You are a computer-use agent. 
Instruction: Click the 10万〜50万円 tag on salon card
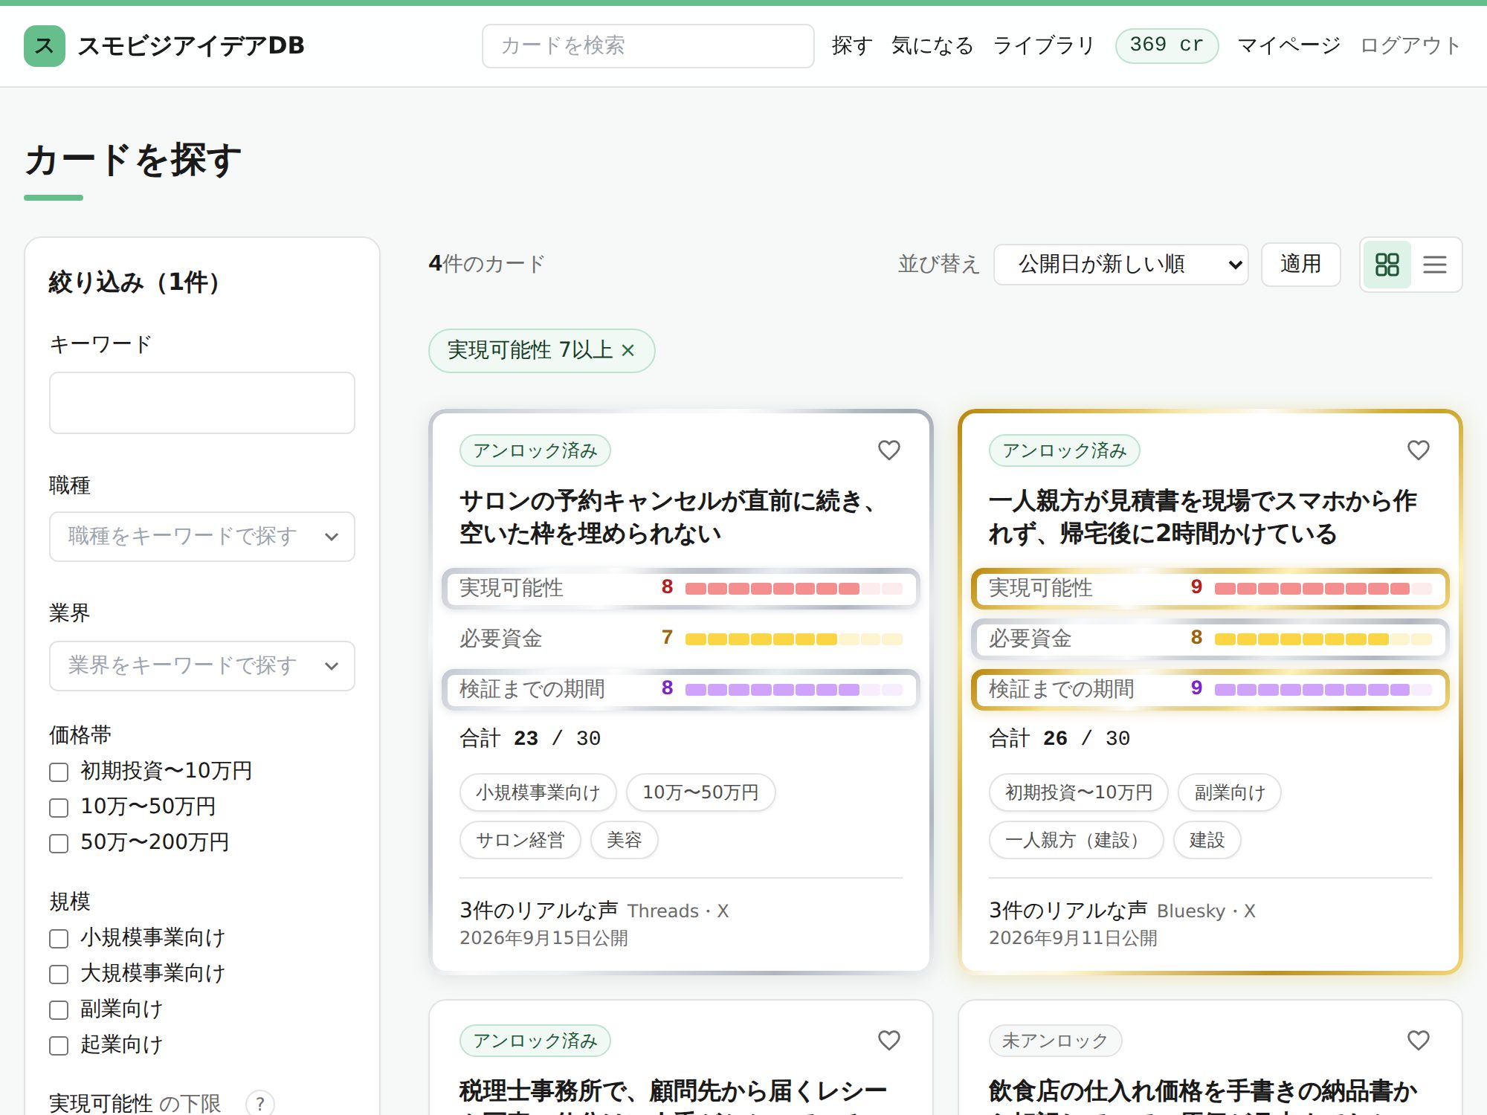[x=701, y=792]
